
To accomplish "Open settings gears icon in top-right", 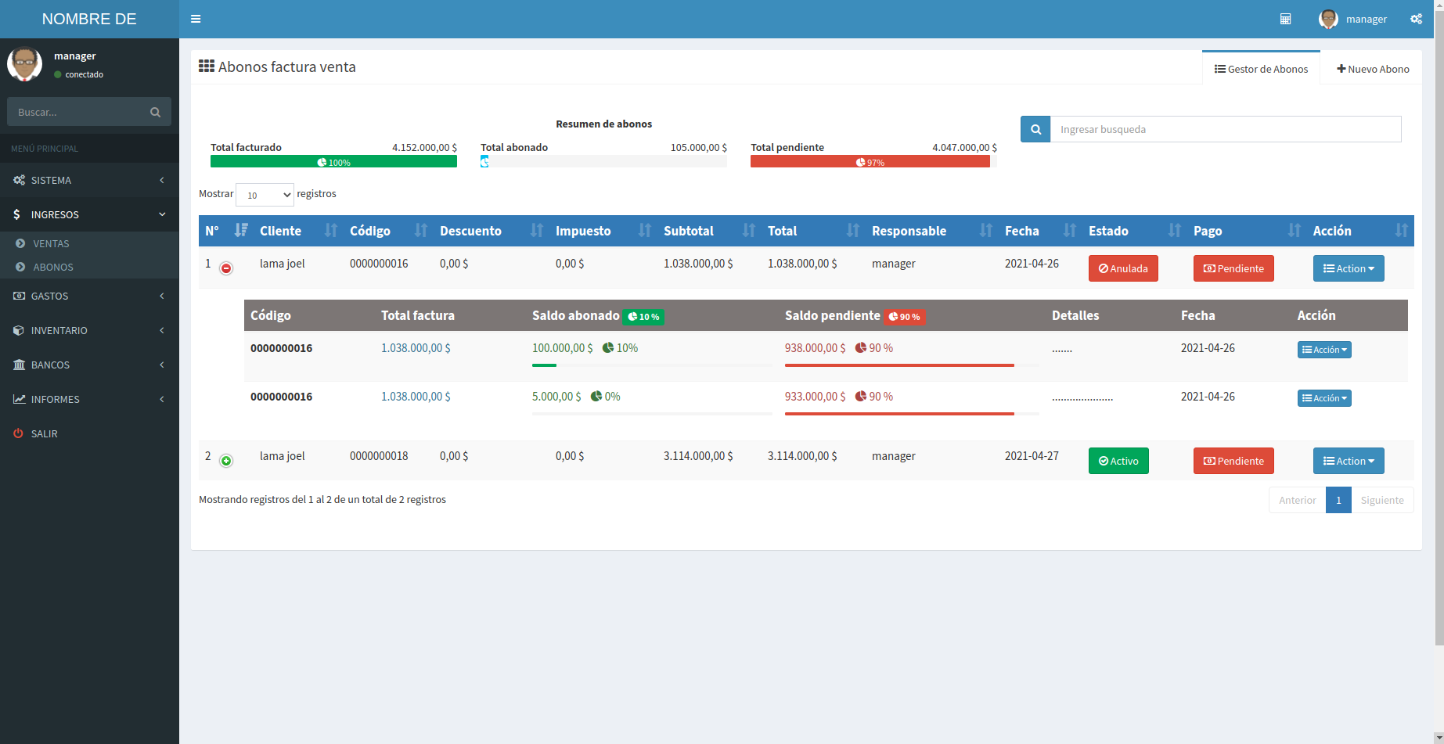I will (x=1416, y=19).
